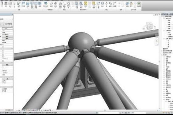
Task: Select the 3D Views (三维视图) node in Project Browser
Action: point(168,31)
